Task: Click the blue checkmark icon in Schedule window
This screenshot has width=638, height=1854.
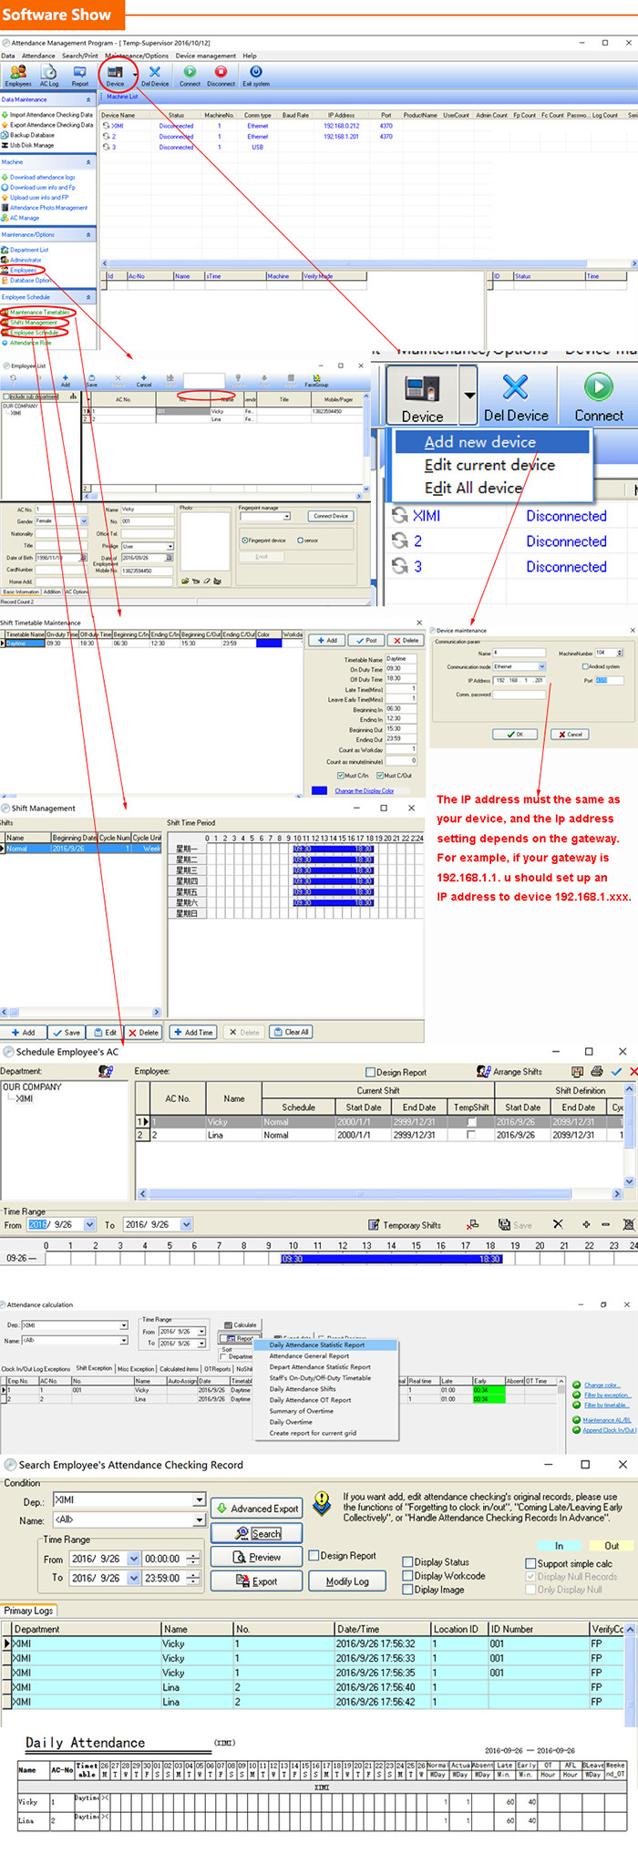Action: click(x=616, y=1071)
